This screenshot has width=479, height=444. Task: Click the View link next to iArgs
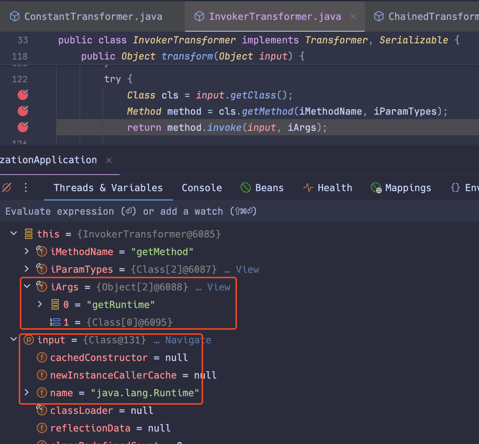(219, 287)
